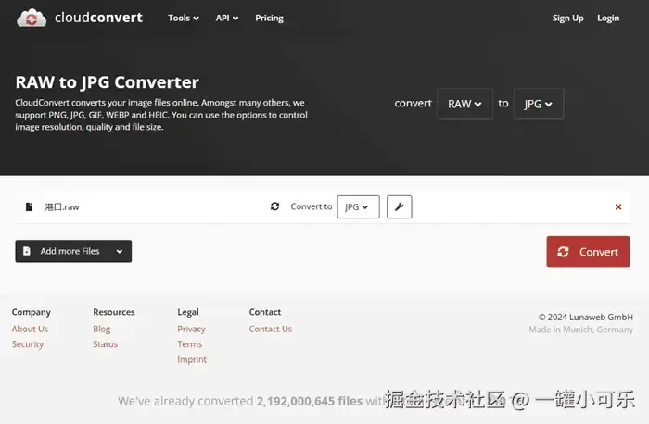Open the RAW source format dropdown

tap(464, 104)
